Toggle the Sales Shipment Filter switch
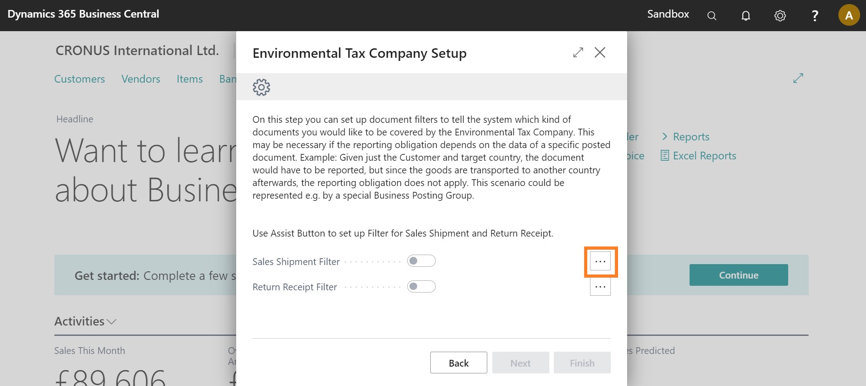866x386 pixels. (421, 261)
